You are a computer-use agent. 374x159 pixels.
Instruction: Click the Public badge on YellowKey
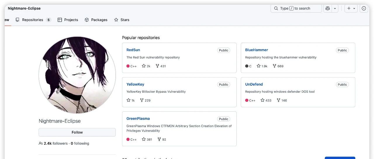(224, 84)
